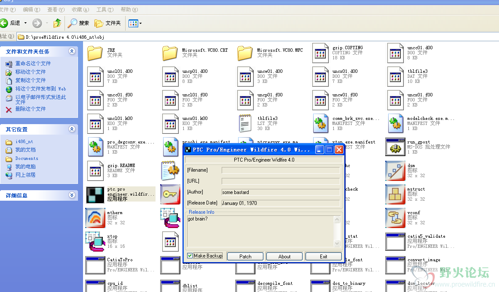Select the mstruct icon file

395,194
